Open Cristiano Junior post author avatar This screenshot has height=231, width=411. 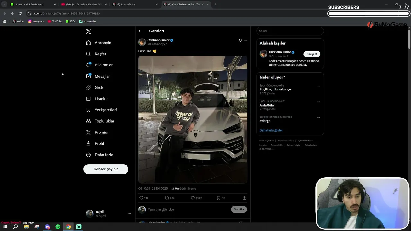pyautogui.click(x=142, y=42)
